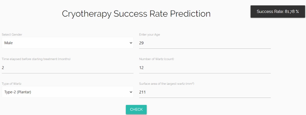Click the 81.78 % value in the toast
The image size is (306, 115).
coord(292,11)
